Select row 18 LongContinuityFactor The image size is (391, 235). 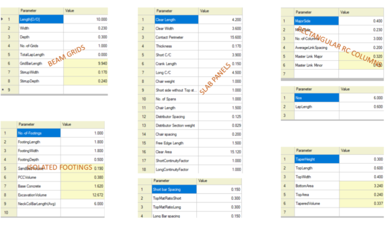tap(190, 170)
